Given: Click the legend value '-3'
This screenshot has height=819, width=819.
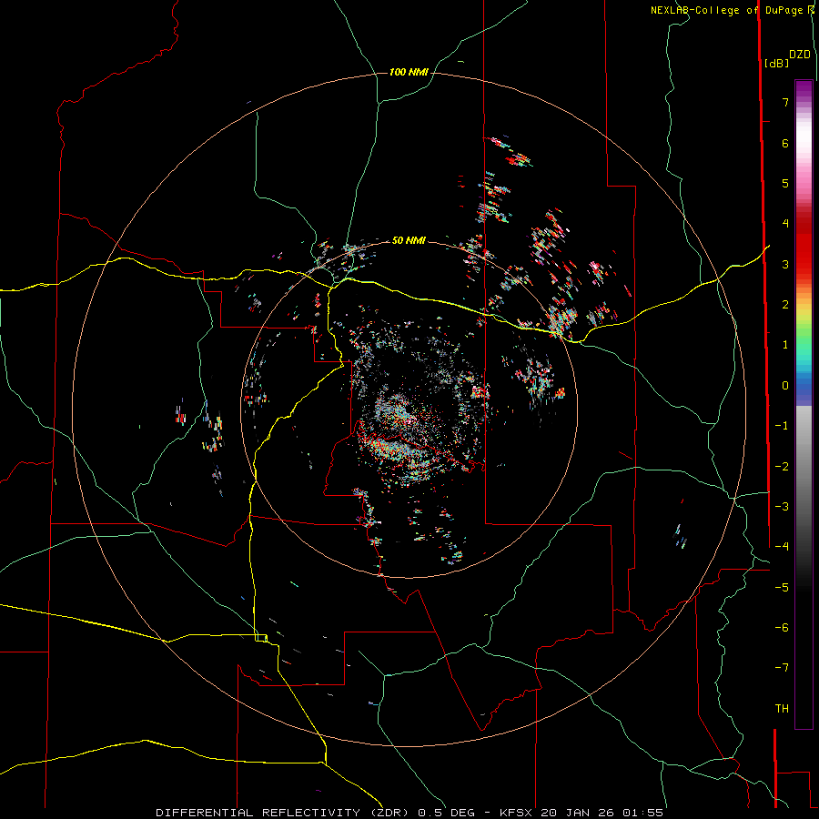Looking at the screenshot, I should 782,507.
